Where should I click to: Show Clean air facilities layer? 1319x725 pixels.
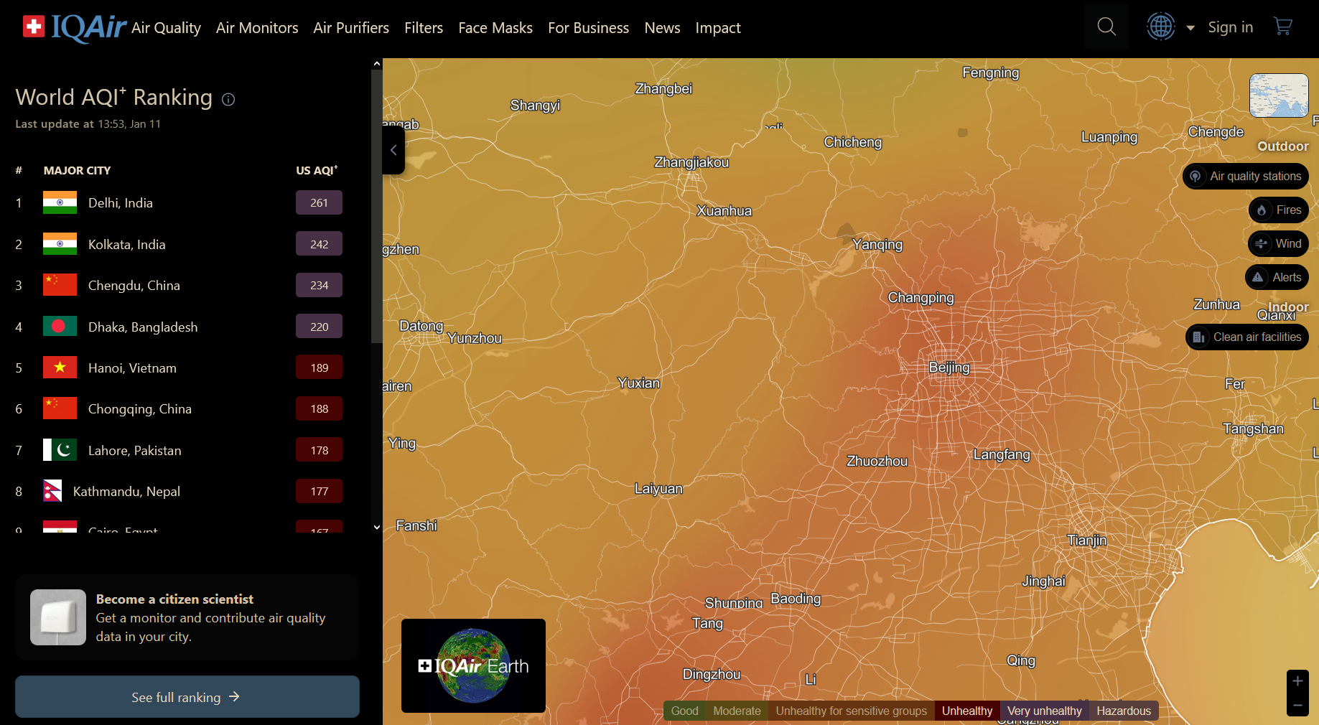1247,337
